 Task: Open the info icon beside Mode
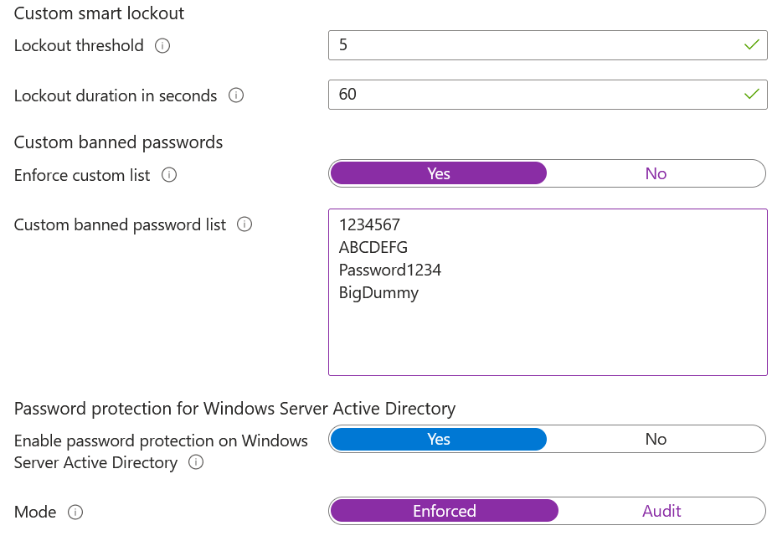pos(75,512)
